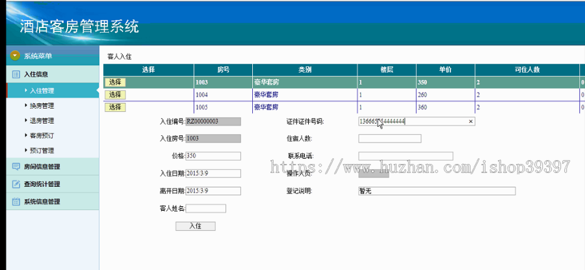Focus the 入住日期 input field
This screenshot has height=270, width=585.
(x=213, y=173)
